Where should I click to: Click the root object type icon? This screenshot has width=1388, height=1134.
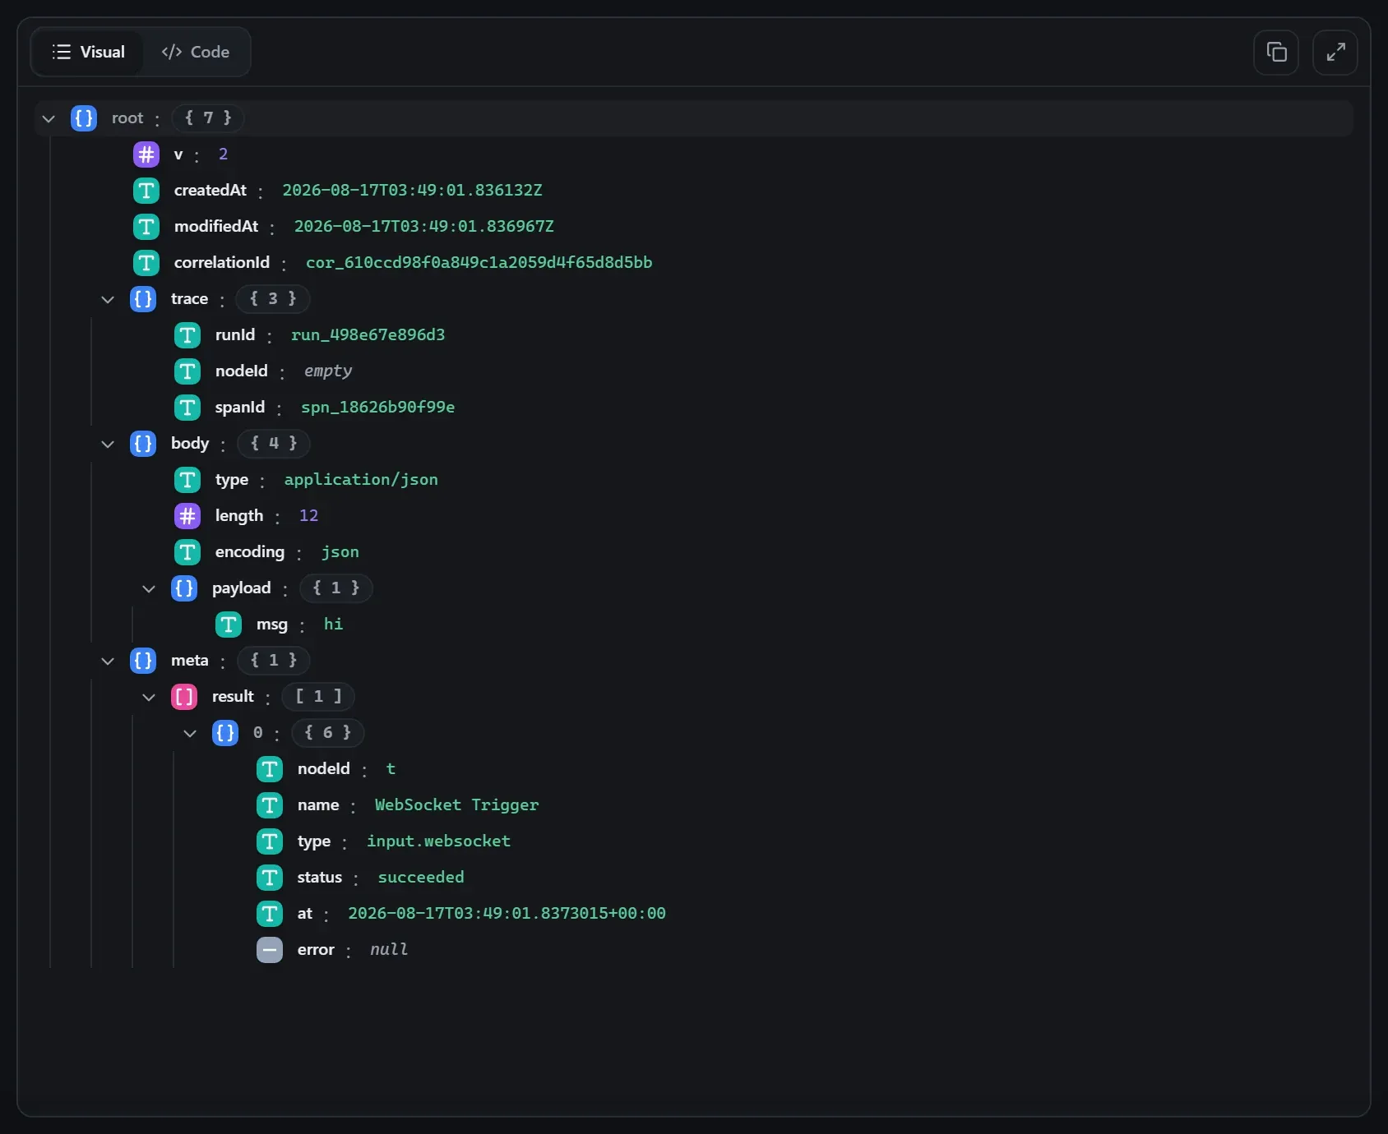[84, 118]
